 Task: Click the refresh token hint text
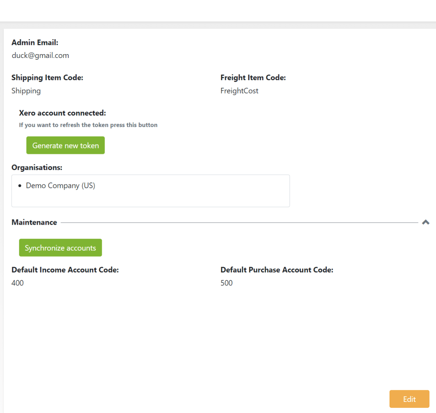[x=88, y=125]
